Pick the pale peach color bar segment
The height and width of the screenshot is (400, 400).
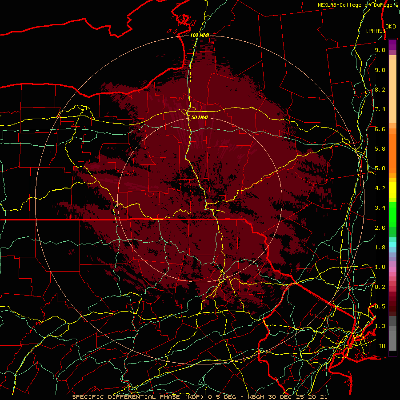click(x=392, y=92)
